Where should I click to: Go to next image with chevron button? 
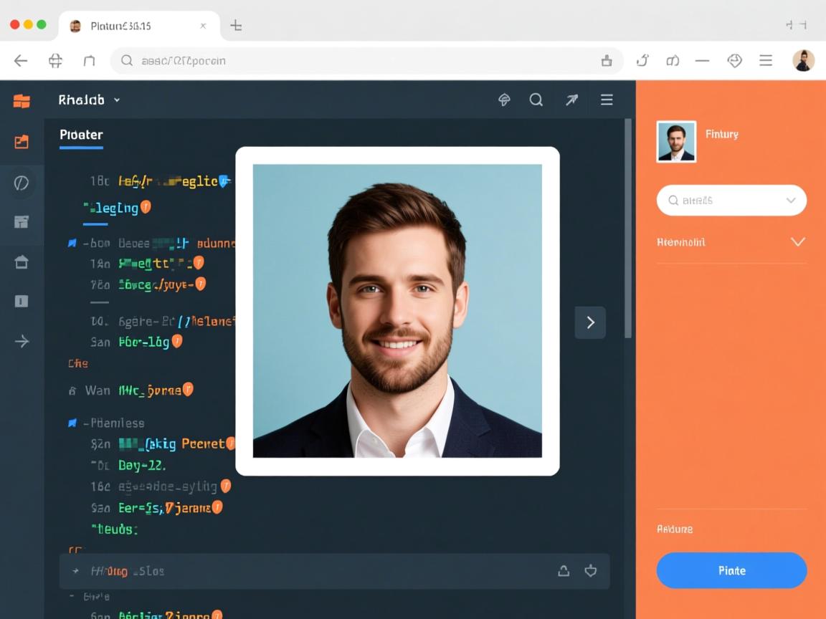590,322
